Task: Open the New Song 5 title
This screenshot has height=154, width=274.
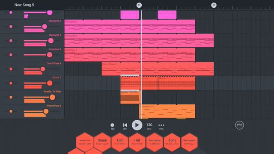Action: (24, 5)
